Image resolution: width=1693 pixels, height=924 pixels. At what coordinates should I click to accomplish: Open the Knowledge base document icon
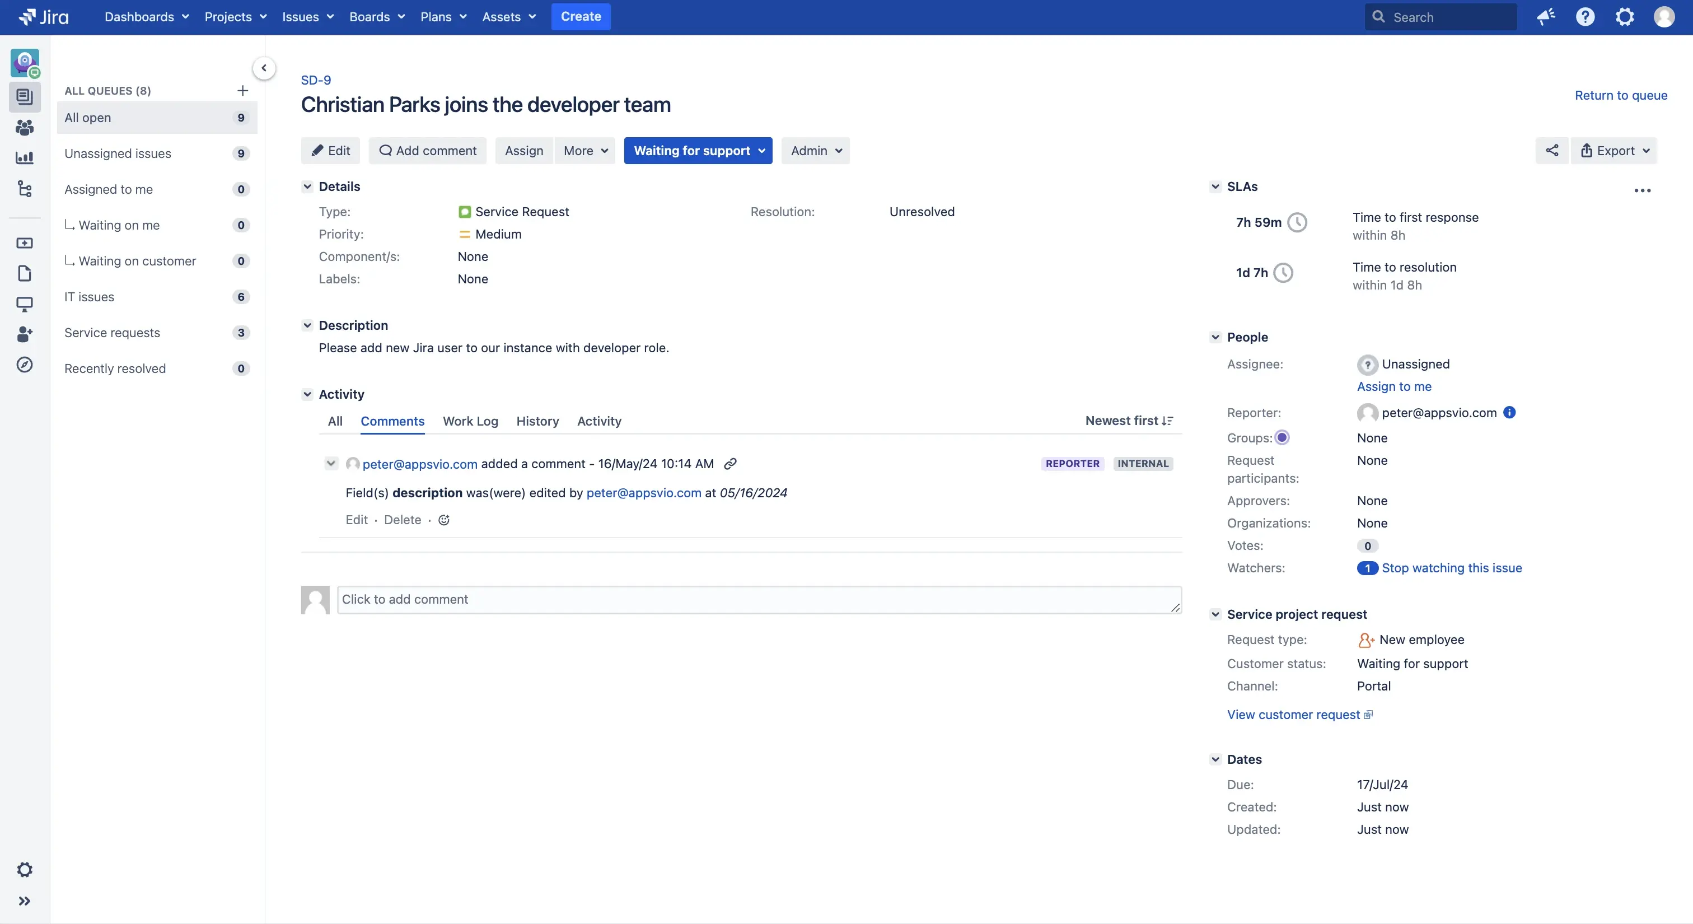(24, 273)
